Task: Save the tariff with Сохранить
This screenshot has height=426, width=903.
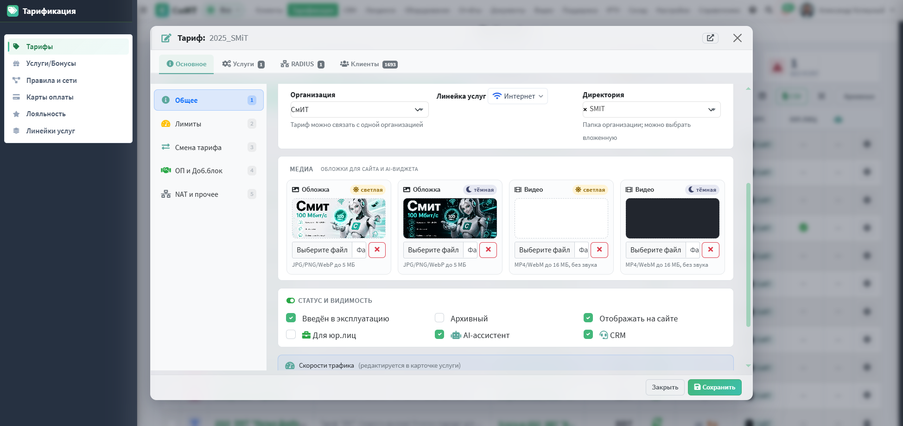Action: click(715, 388)
